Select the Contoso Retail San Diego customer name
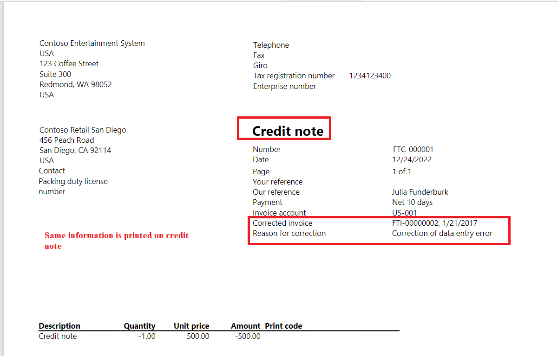Screen dimensions: 558x356 coord(83,130)
